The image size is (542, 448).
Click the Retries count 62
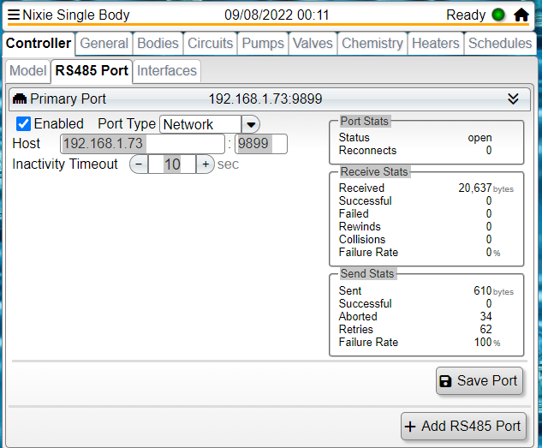pos(485,329)
